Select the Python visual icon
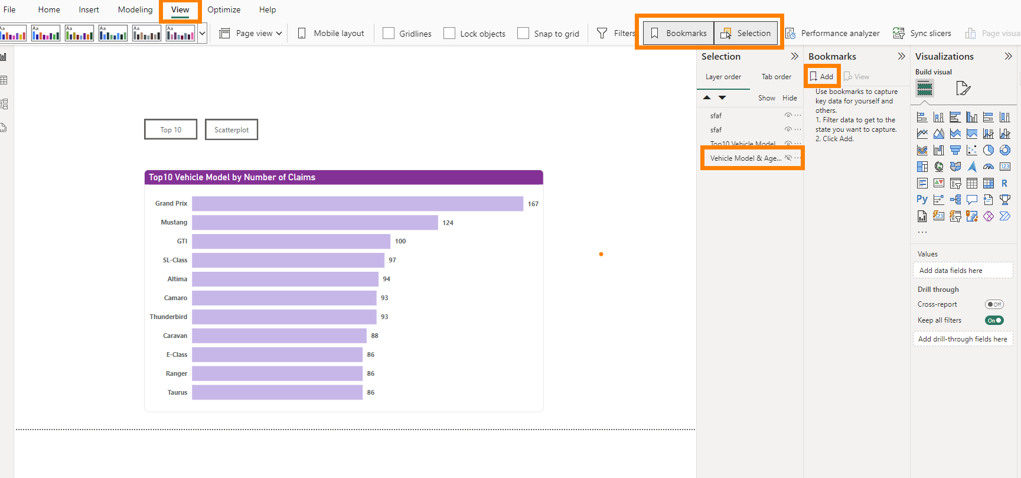Screen dimensions: 1021x478 point(922,200)
